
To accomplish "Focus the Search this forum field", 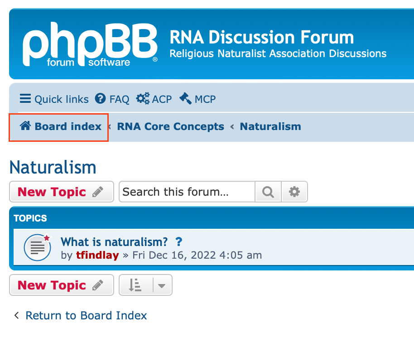I will click(187, 192).
